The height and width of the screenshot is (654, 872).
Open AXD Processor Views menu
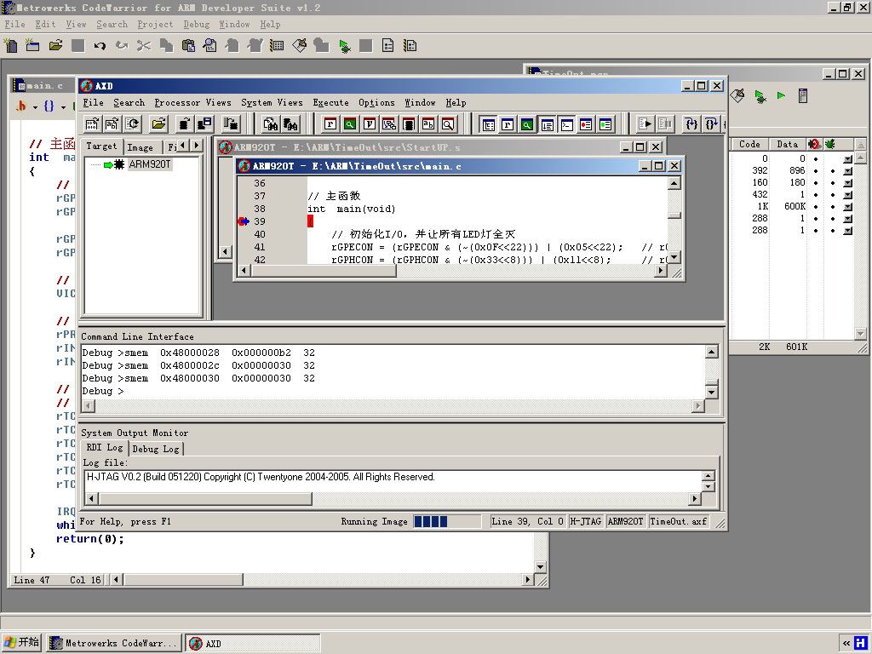point(192,102)
